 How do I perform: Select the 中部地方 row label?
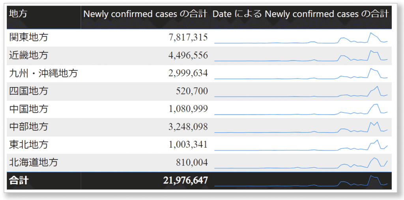coord(28,126)
